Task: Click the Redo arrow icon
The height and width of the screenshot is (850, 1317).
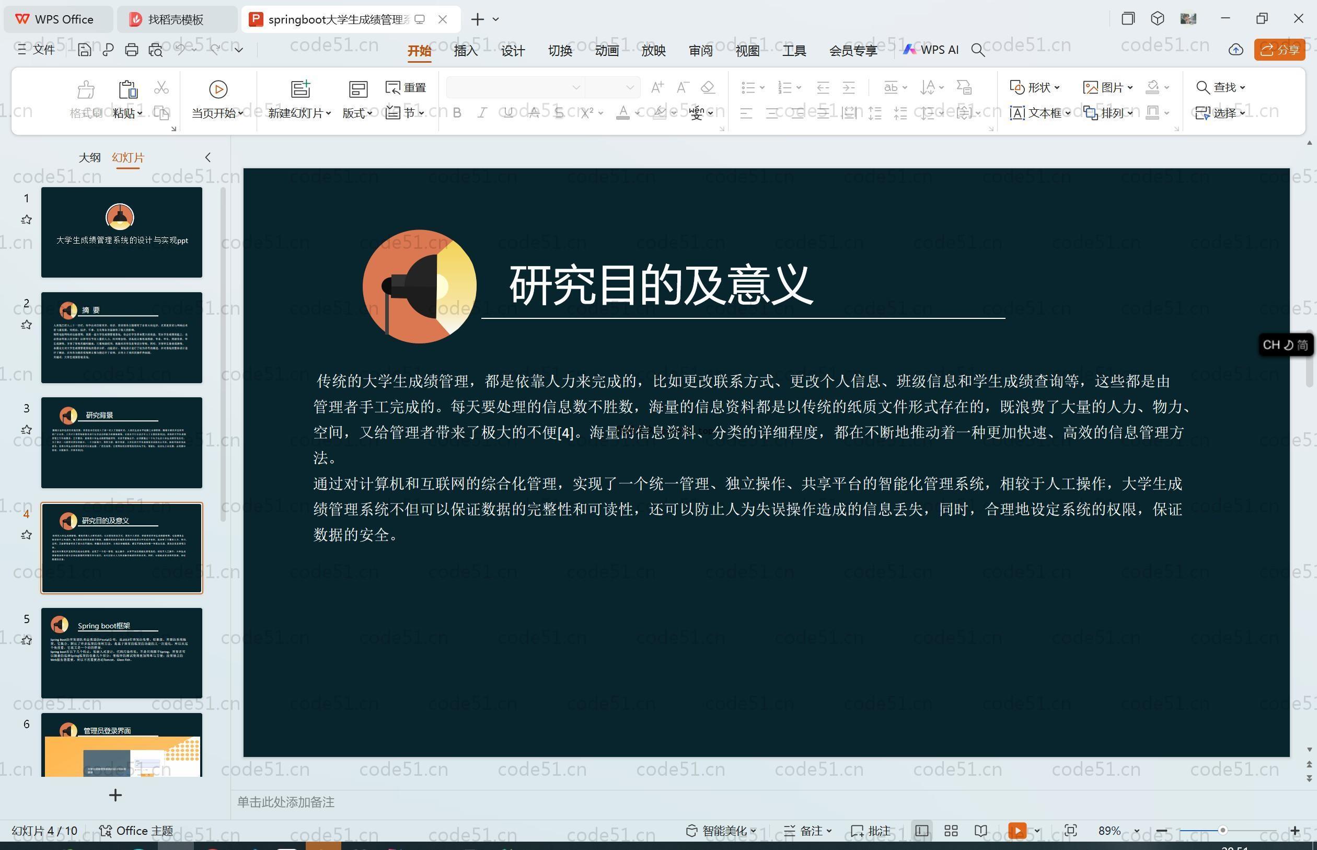Action: coord(216,50)
